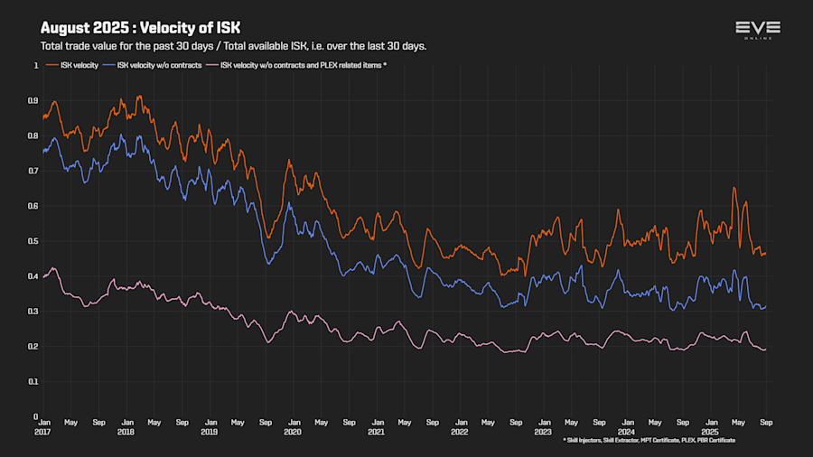Click the 0.9 y-axis value label
The image size is (813, 457).
tap(33, 101)
